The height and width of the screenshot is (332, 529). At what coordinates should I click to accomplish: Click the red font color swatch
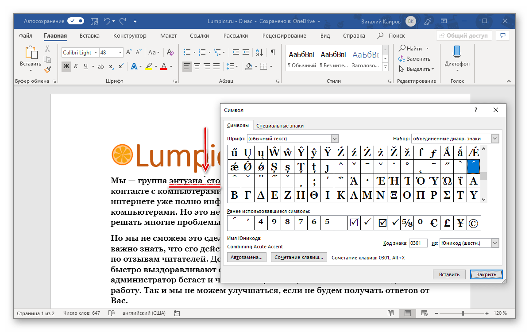click(164, 66)
